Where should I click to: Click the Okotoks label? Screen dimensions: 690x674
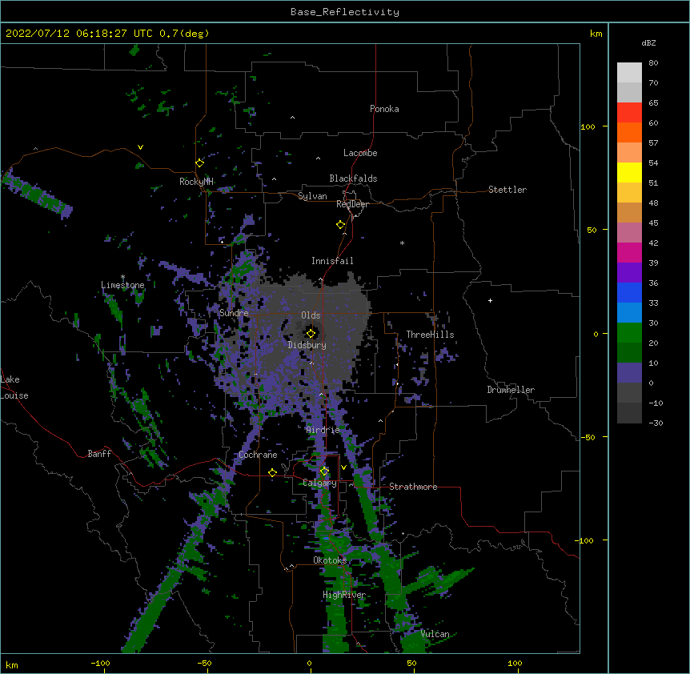(330, 560)
